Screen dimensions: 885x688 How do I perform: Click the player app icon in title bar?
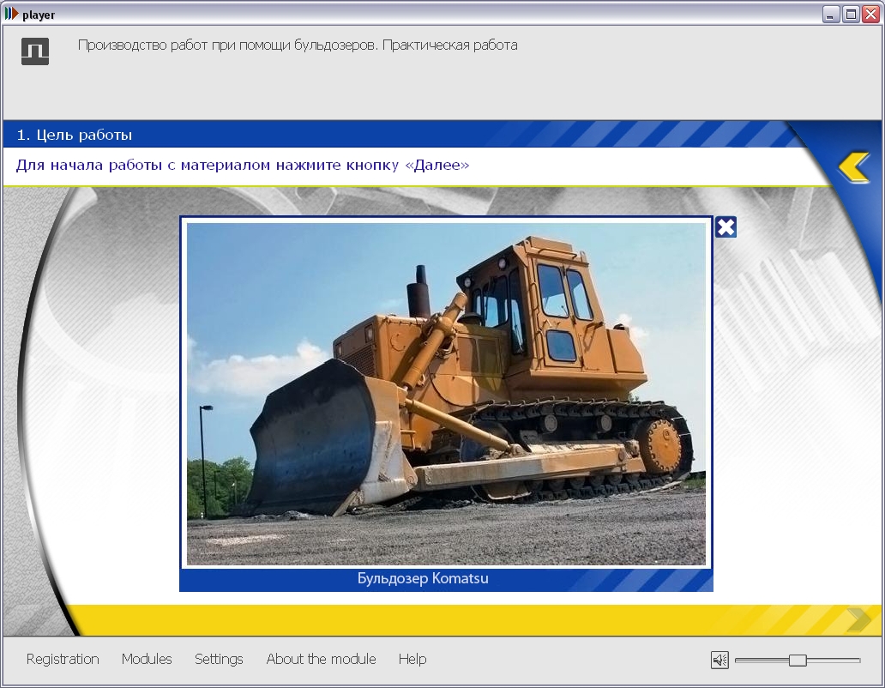click(x=11, y=14)
